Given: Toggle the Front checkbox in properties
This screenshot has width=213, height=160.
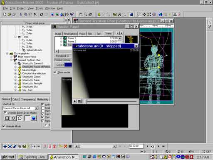Looking at the screenshot, I should pyautogui.click(x=42, y=108).
